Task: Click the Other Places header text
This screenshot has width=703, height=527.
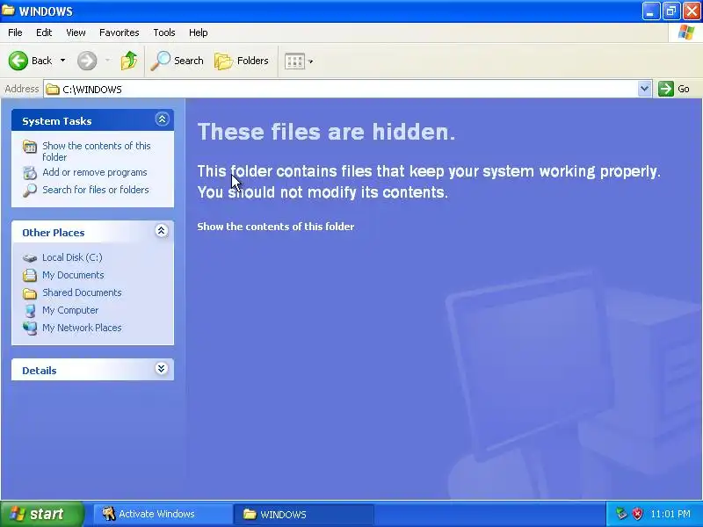Action: click(54, 233)
